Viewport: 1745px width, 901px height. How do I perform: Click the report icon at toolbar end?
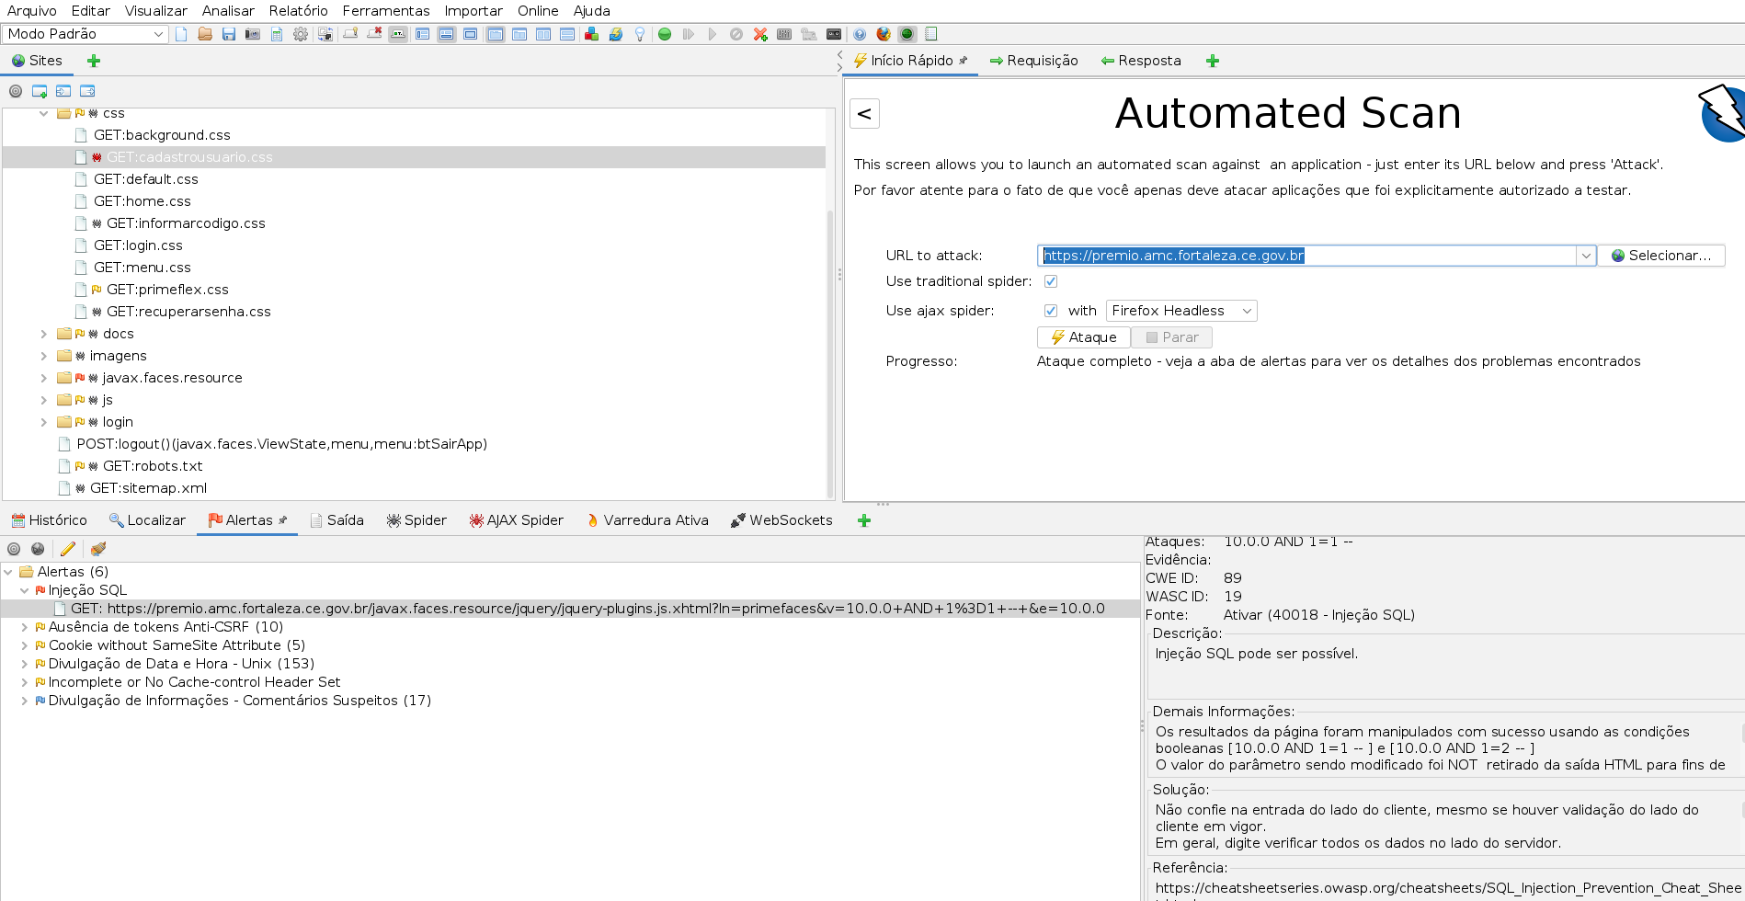pyautogui.click(x=931, y=34)
